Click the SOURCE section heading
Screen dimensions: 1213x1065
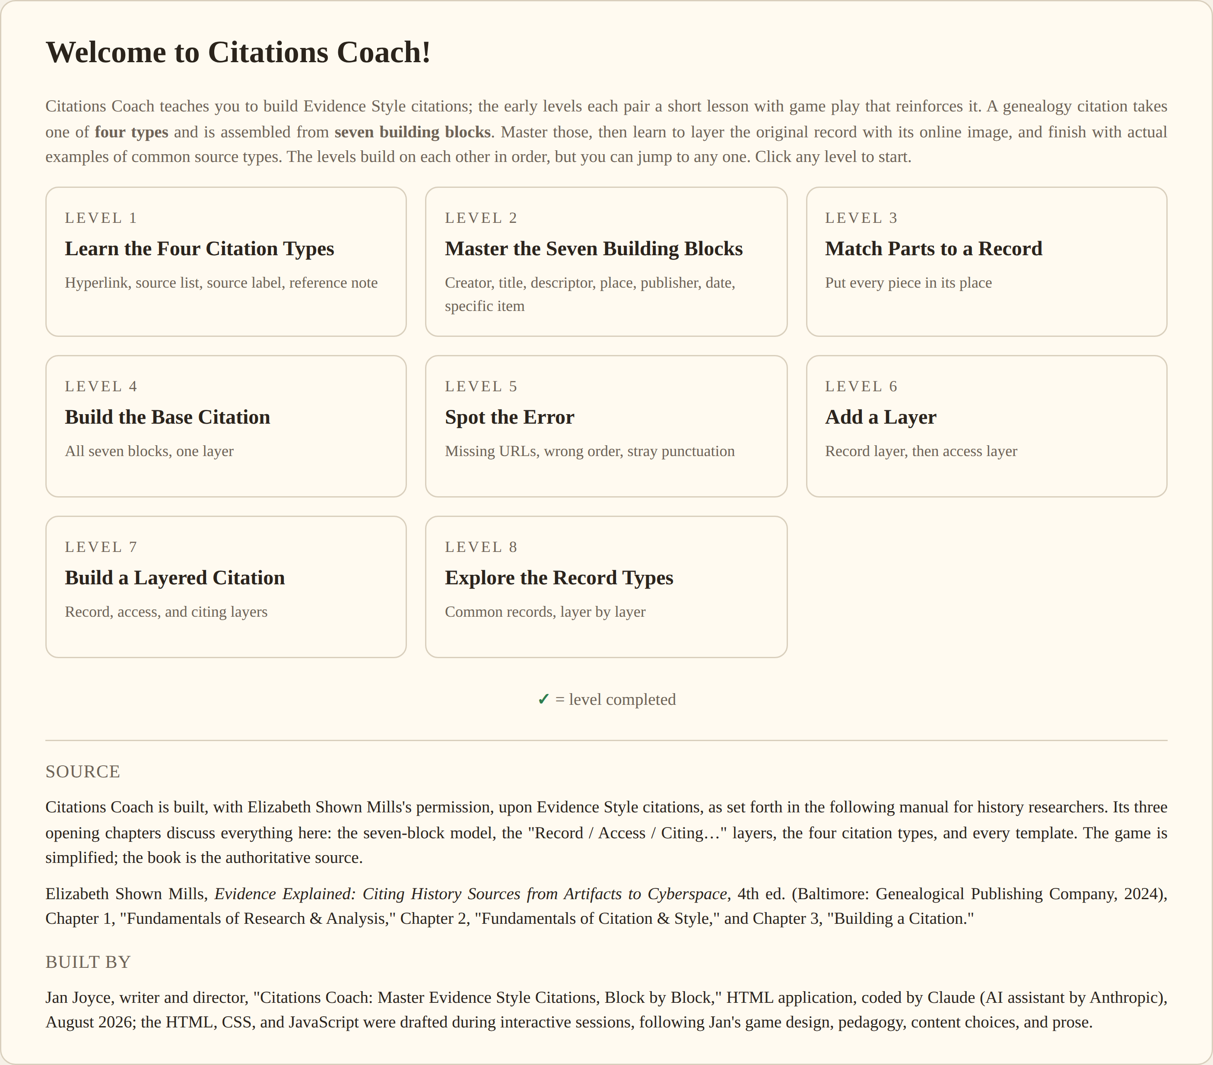(x=83, y=771)
